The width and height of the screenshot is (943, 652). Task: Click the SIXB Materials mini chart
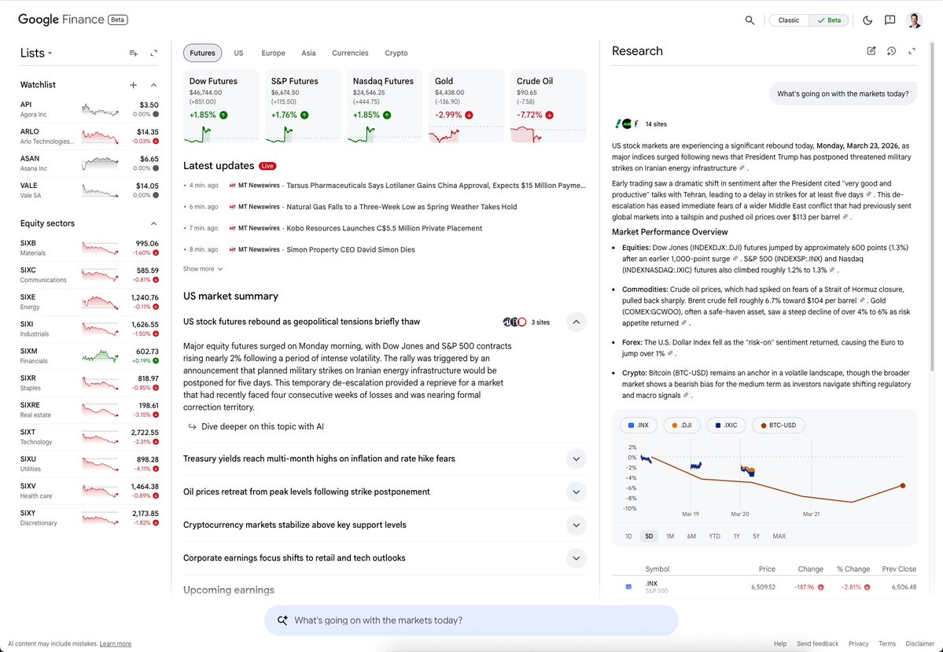point(100,248)
